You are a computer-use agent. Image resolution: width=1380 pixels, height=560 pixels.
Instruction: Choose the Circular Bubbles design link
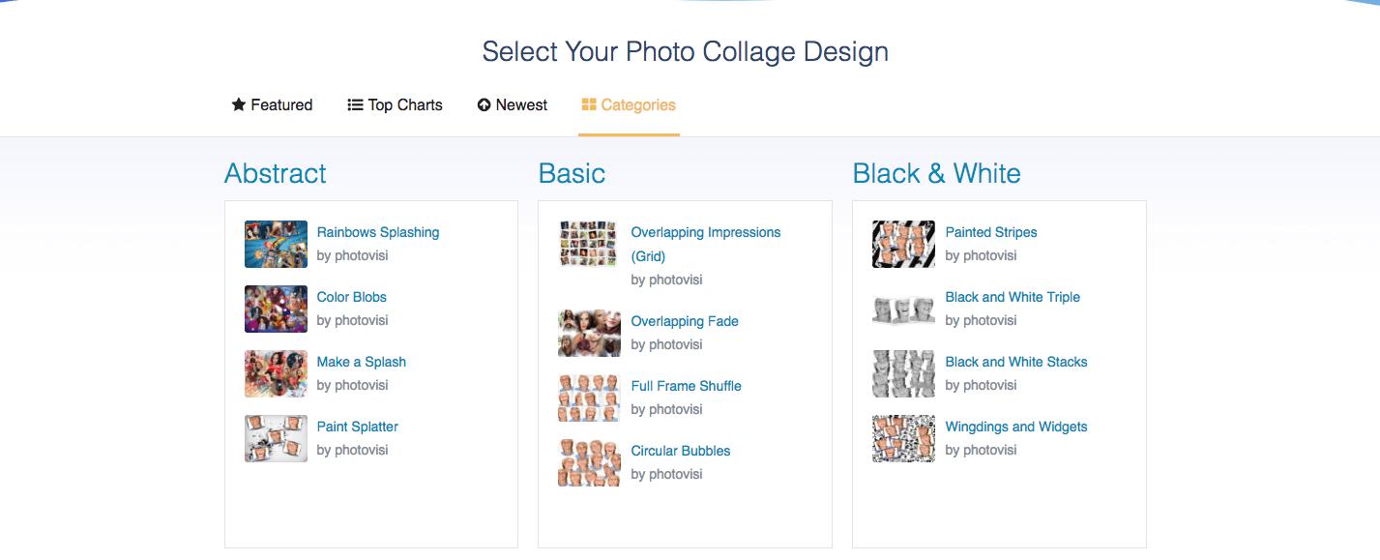tap(681, 451)
